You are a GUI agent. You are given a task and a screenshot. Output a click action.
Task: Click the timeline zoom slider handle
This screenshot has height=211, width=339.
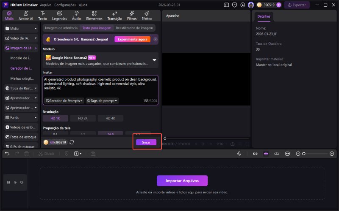click(x=303, y=154)
